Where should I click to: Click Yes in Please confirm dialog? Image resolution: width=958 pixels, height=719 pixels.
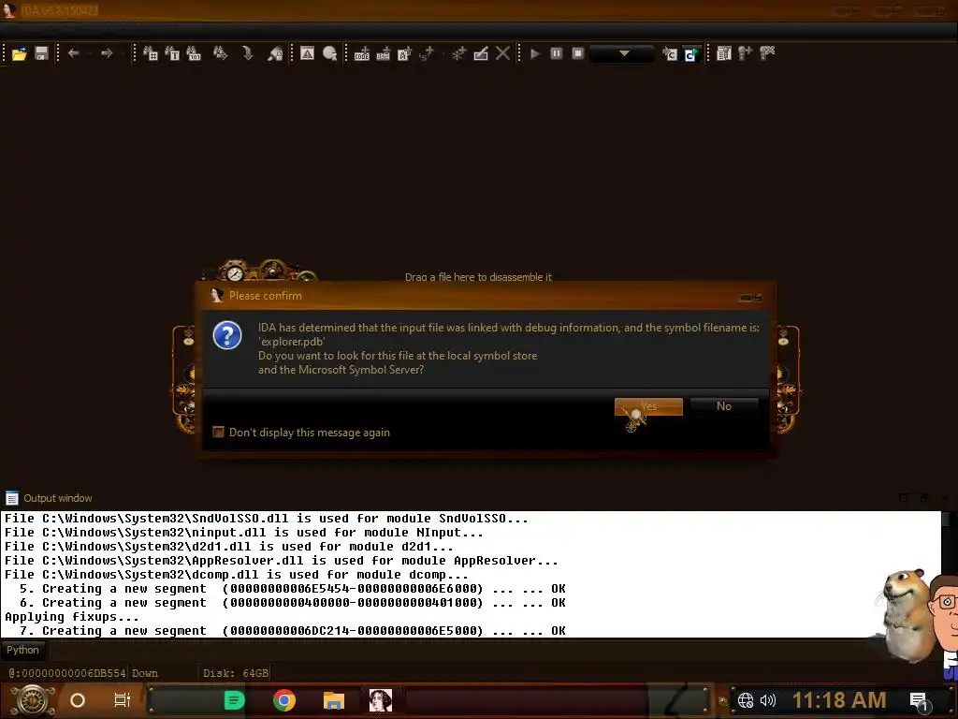point(648,406)
